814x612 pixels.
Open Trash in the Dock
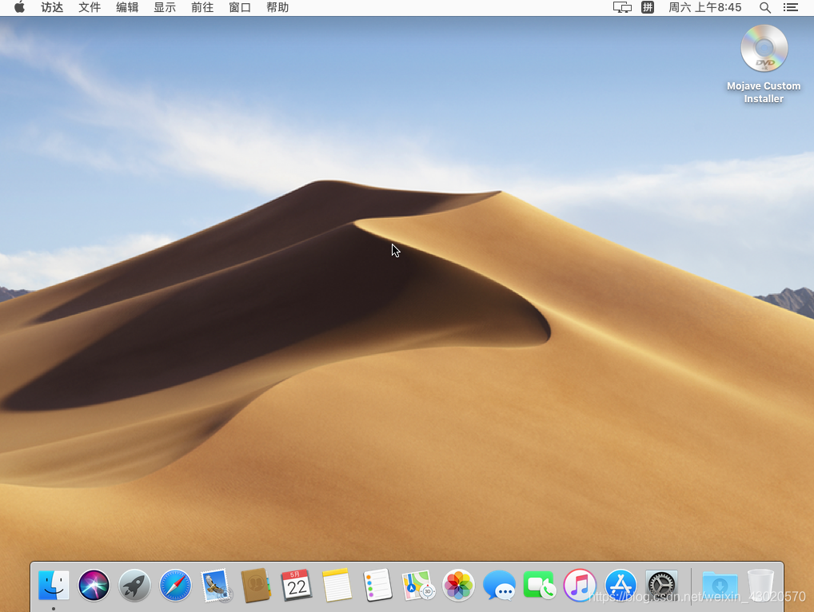[x=760, y=586]
